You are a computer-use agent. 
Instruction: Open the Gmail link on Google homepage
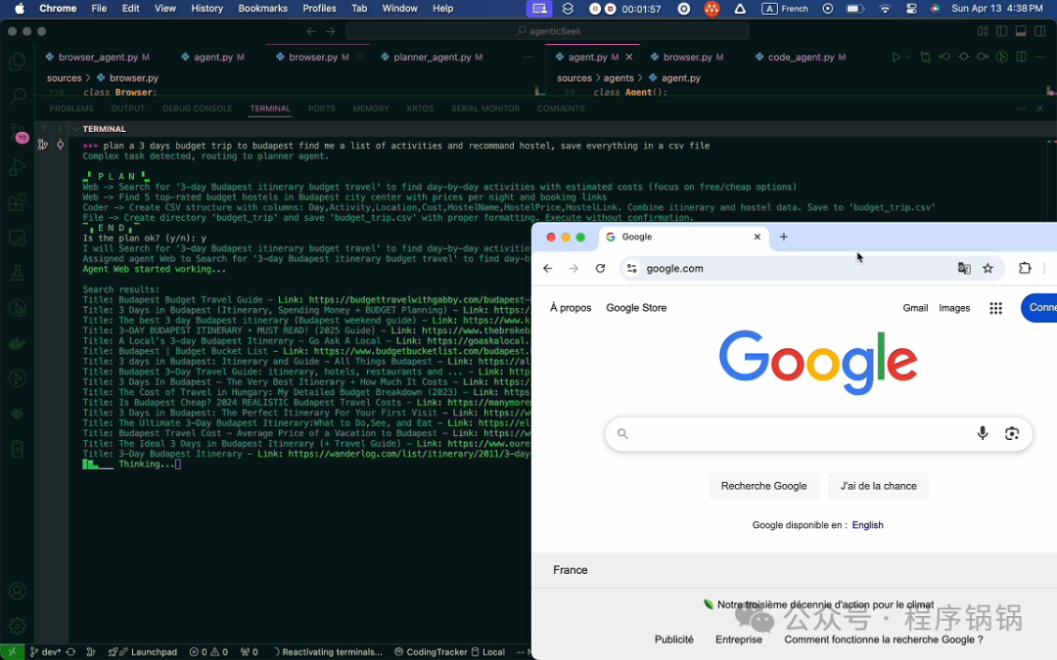(915, 308)
